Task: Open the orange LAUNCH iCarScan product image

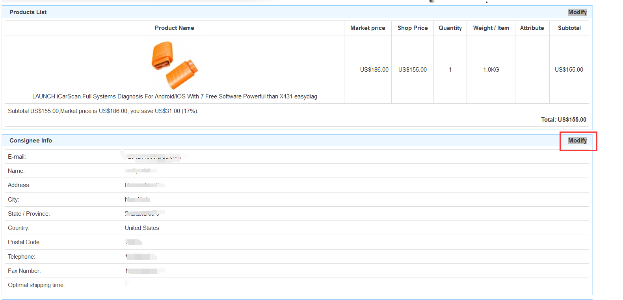Action: (x=175, y=65)
